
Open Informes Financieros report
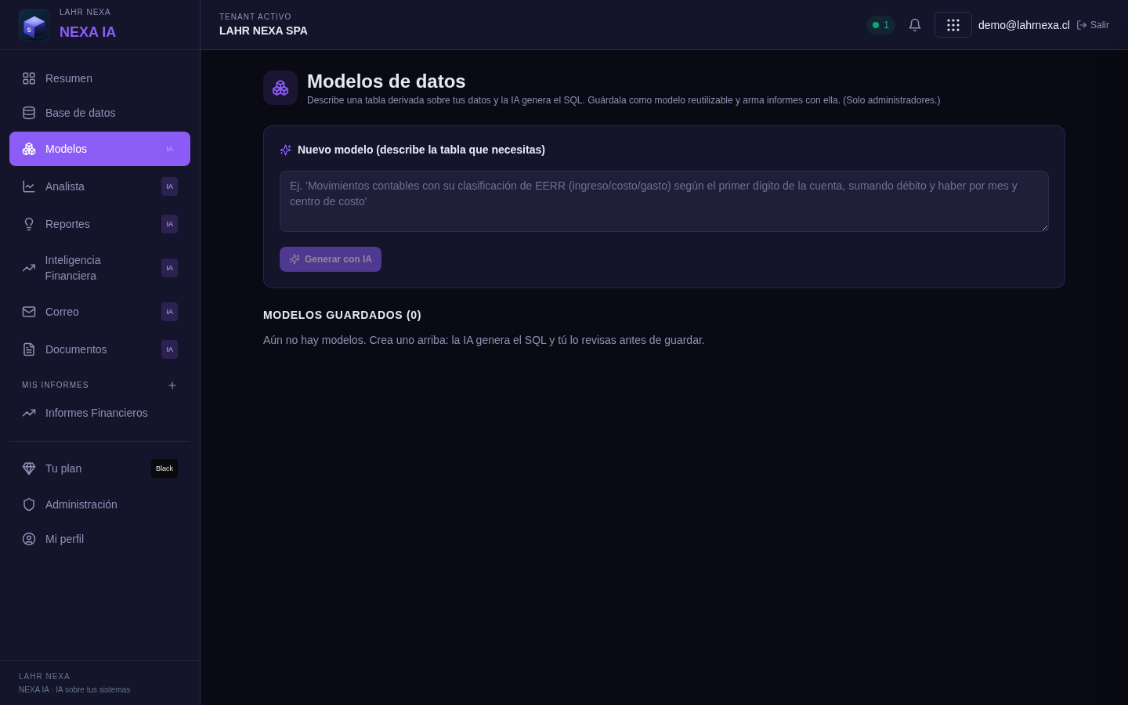[x=99, y=413]
